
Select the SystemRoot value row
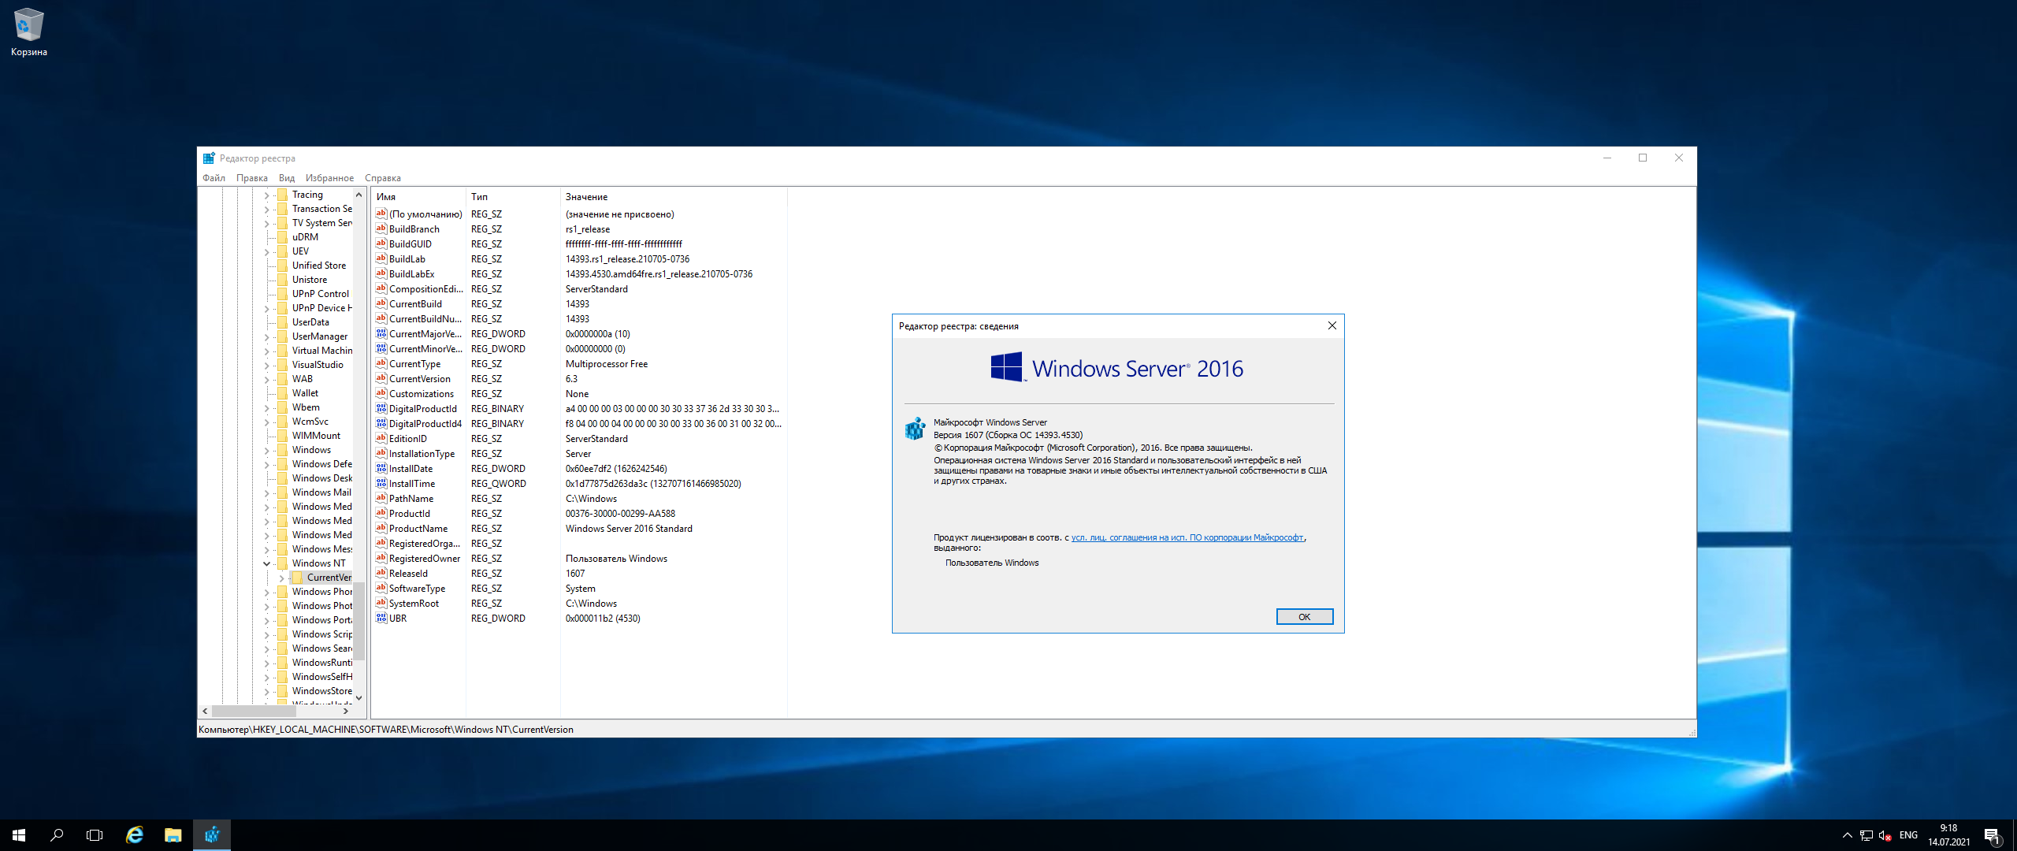point(579,604)
